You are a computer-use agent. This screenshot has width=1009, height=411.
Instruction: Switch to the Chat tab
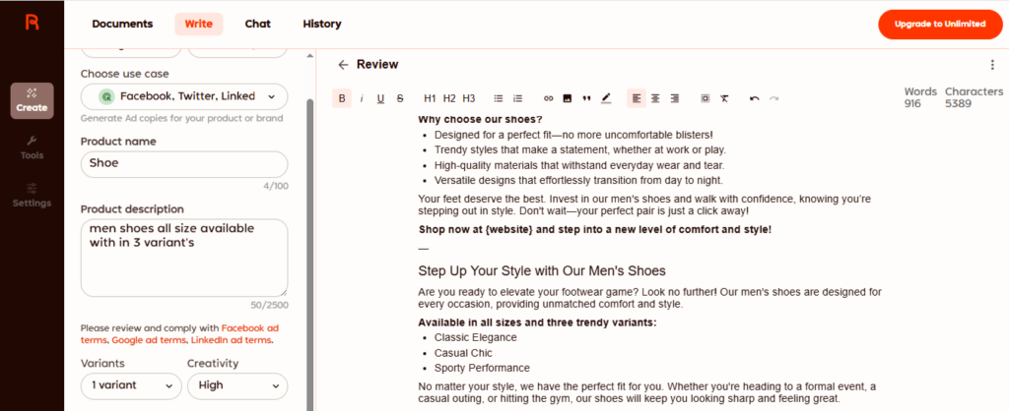point(257,24)
